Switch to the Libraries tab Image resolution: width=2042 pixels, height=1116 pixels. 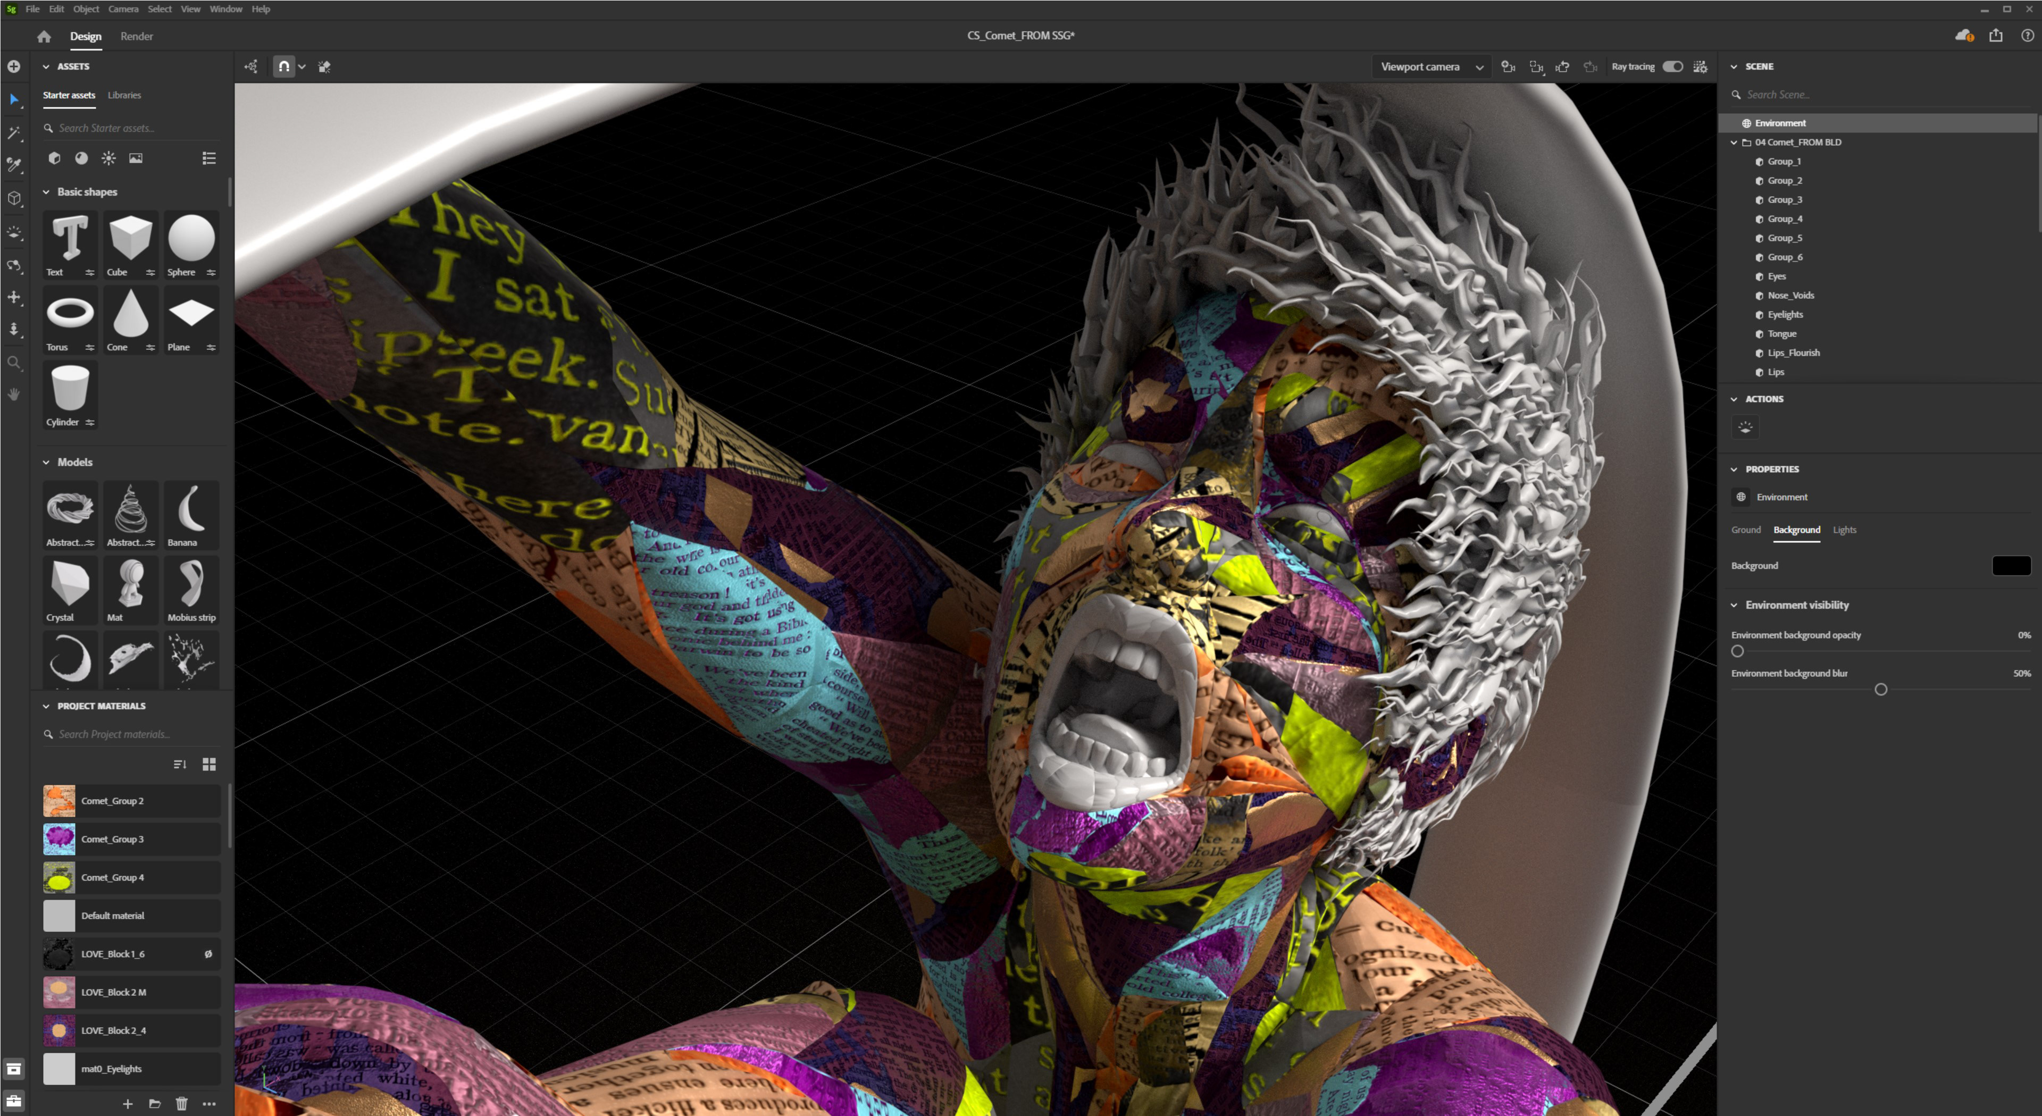(x=124, y=95)
